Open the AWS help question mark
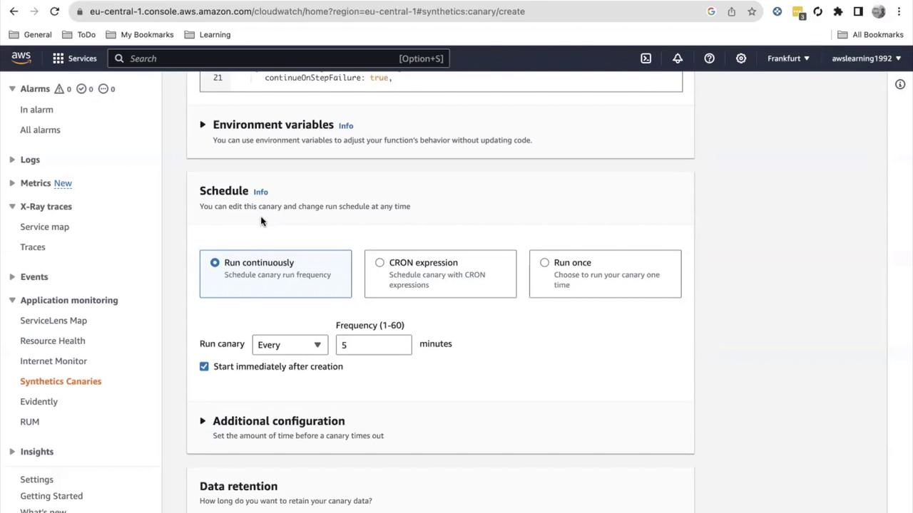This screenshot has height=513, width=913. 709,58
